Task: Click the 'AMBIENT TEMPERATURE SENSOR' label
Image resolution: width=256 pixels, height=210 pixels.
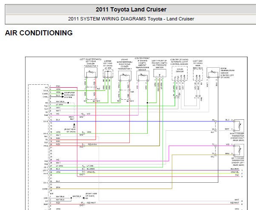Action: [142, 67]
